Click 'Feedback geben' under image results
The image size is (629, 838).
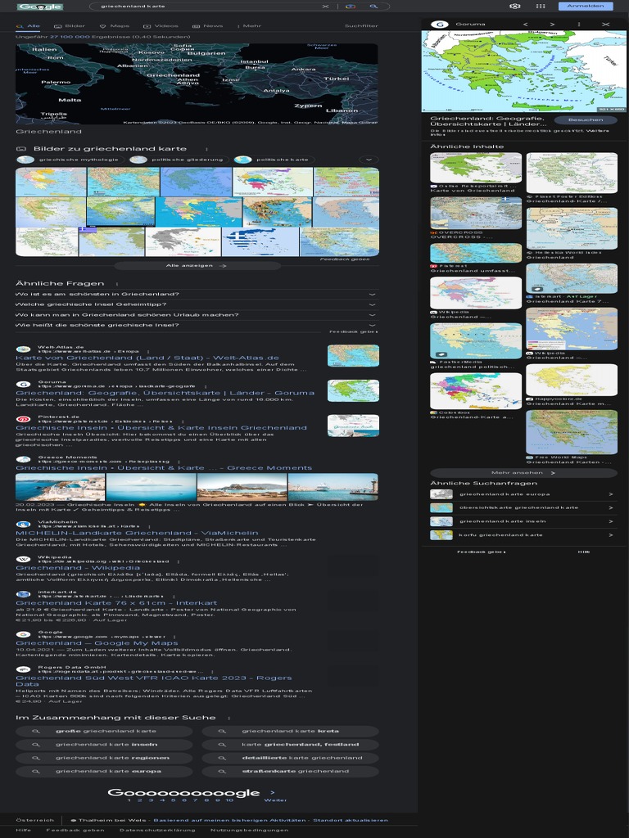tap(345, 259)
